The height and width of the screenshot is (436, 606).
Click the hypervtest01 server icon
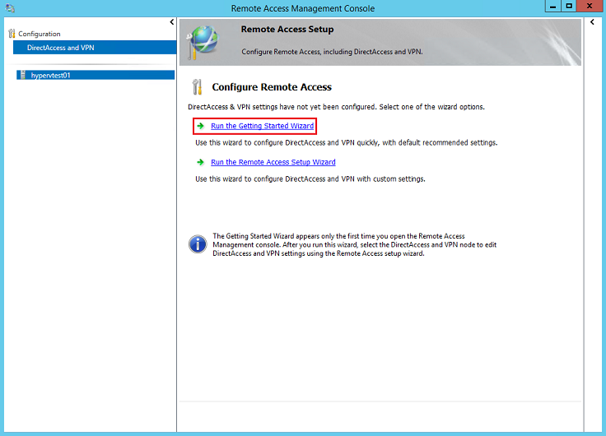(23, 75)
